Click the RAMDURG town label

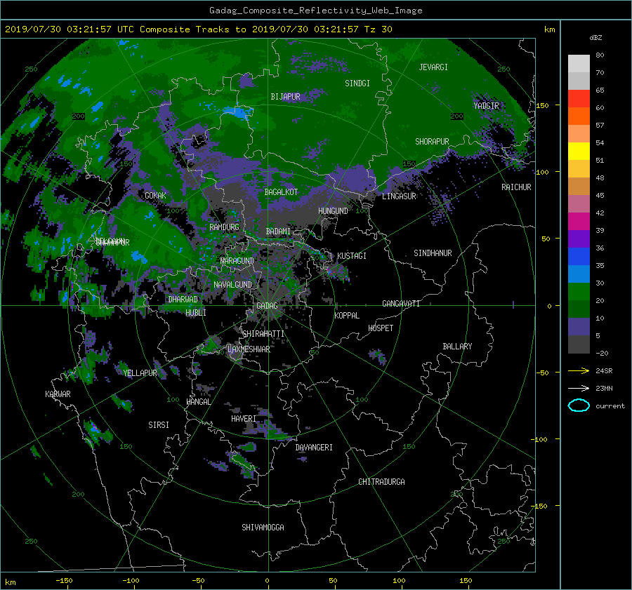click(x=224, y=227)
